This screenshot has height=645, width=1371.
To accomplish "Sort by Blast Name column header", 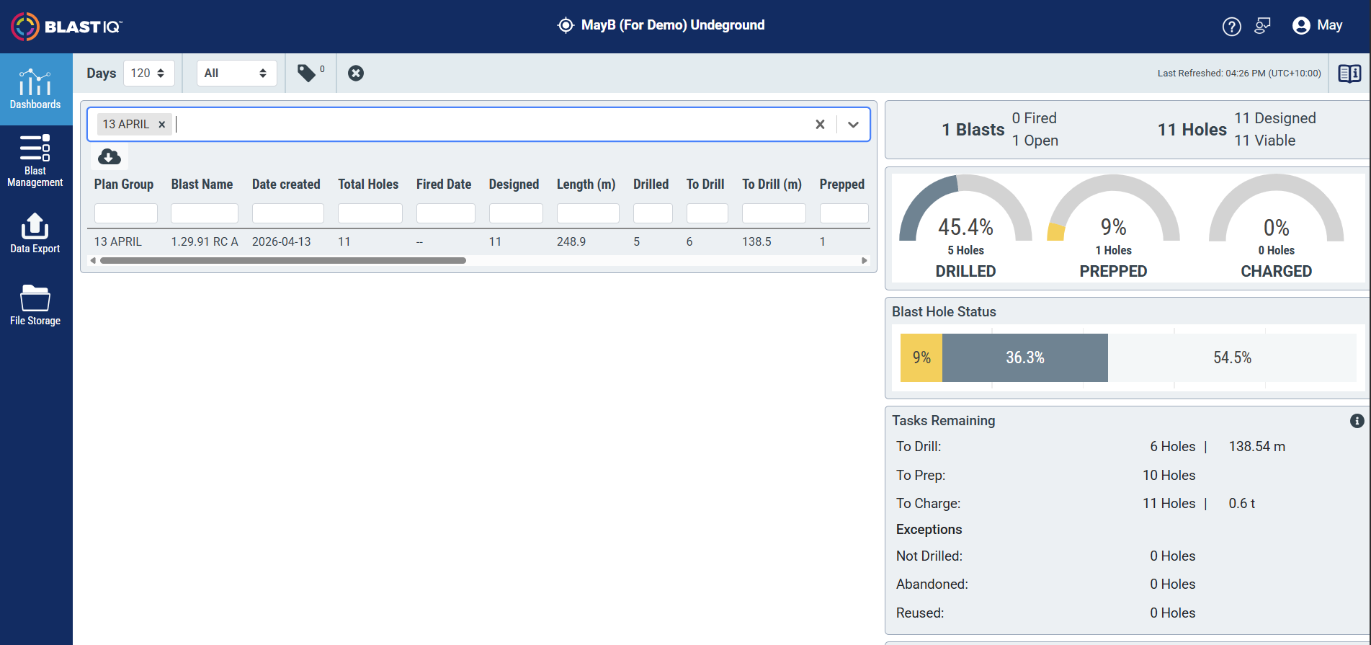I will tap(202, 184).
